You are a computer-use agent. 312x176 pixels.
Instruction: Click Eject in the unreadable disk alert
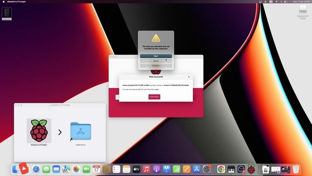(x=156, y=56)
